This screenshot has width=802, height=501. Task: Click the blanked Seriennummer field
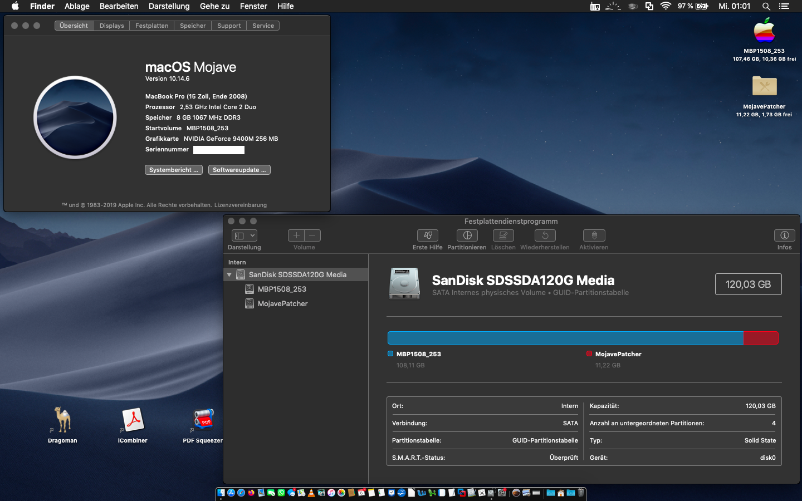(x=219, y=150)
